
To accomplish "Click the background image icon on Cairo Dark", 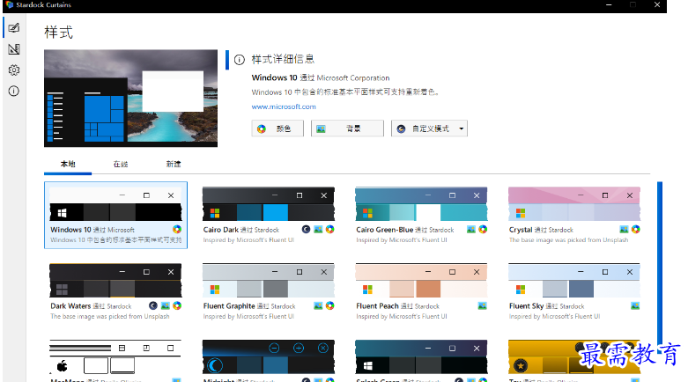I will (318, 229).
